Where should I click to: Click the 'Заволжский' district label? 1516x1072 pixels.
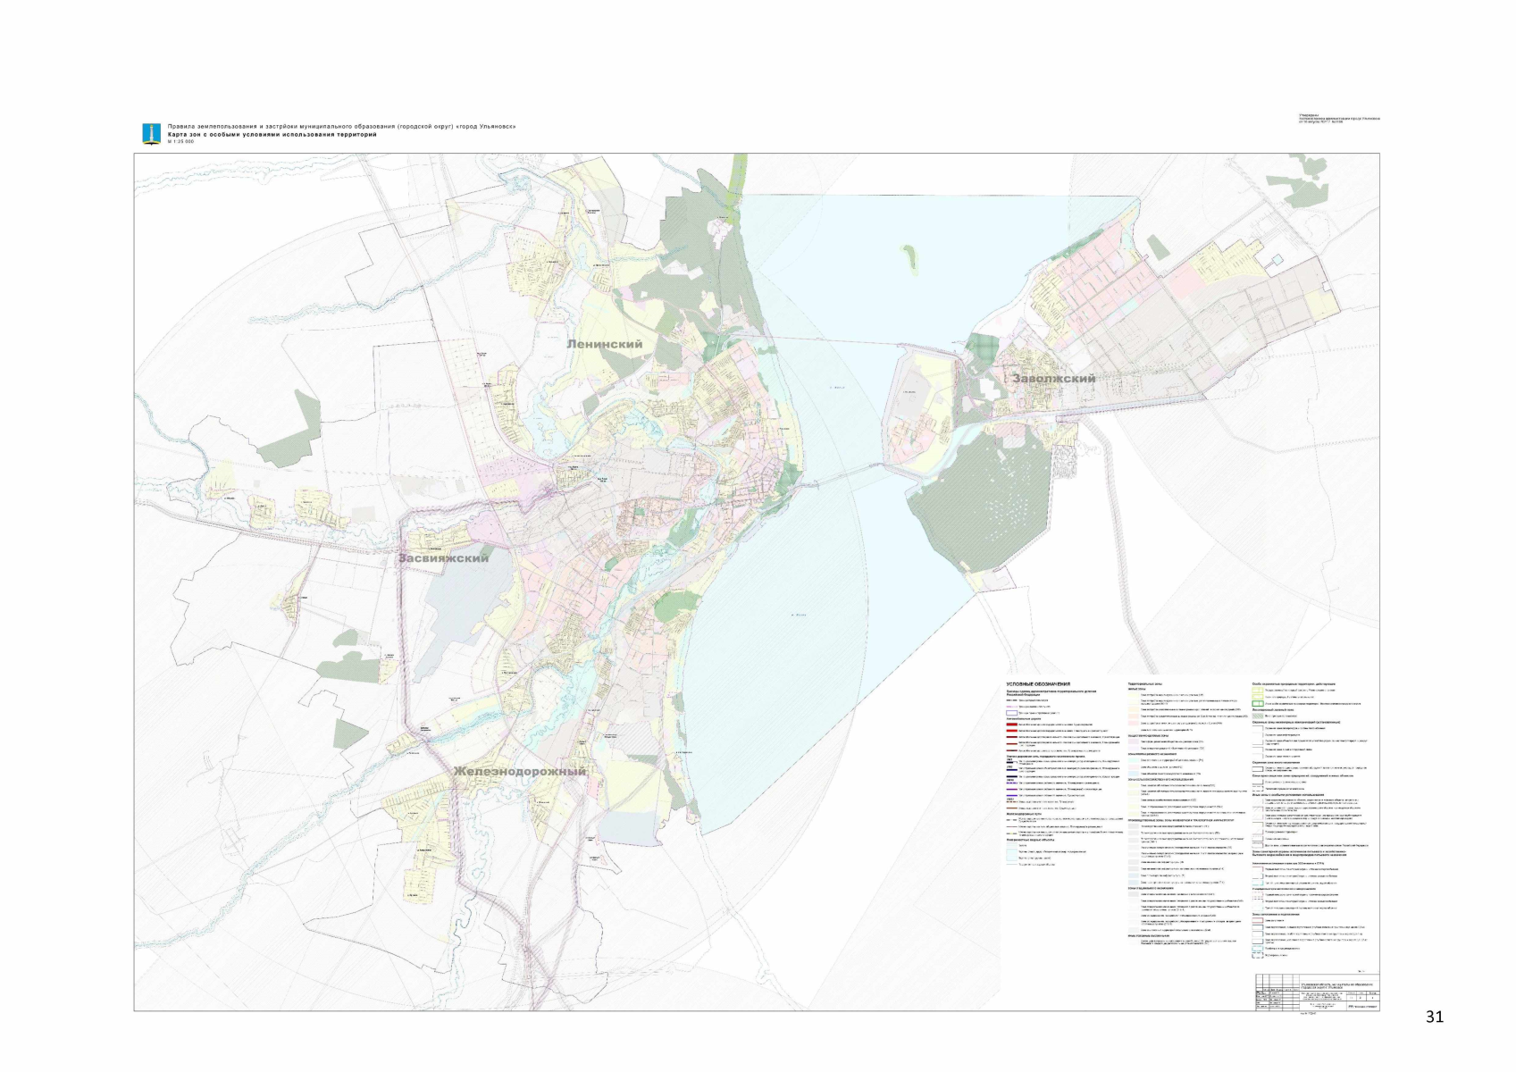[x=1054, y=379]
